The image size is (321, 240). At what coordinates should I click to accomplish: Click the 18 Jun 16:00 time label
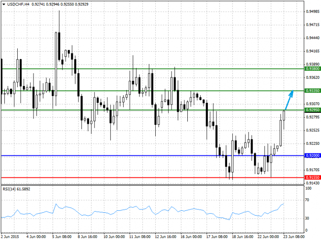point(242,237)
